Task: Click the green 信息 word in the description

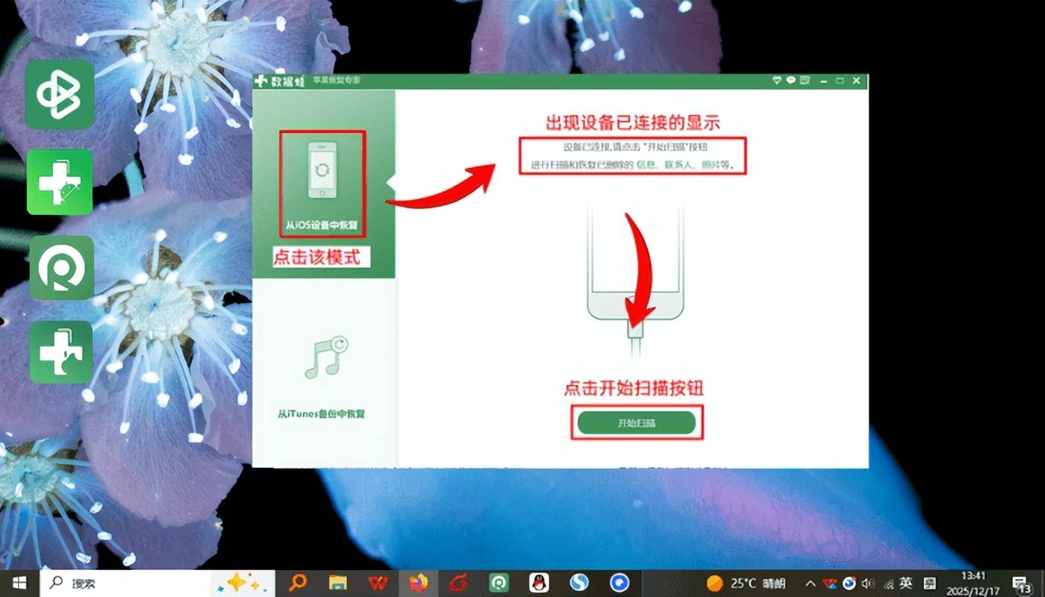Action: tap(646, 165)
